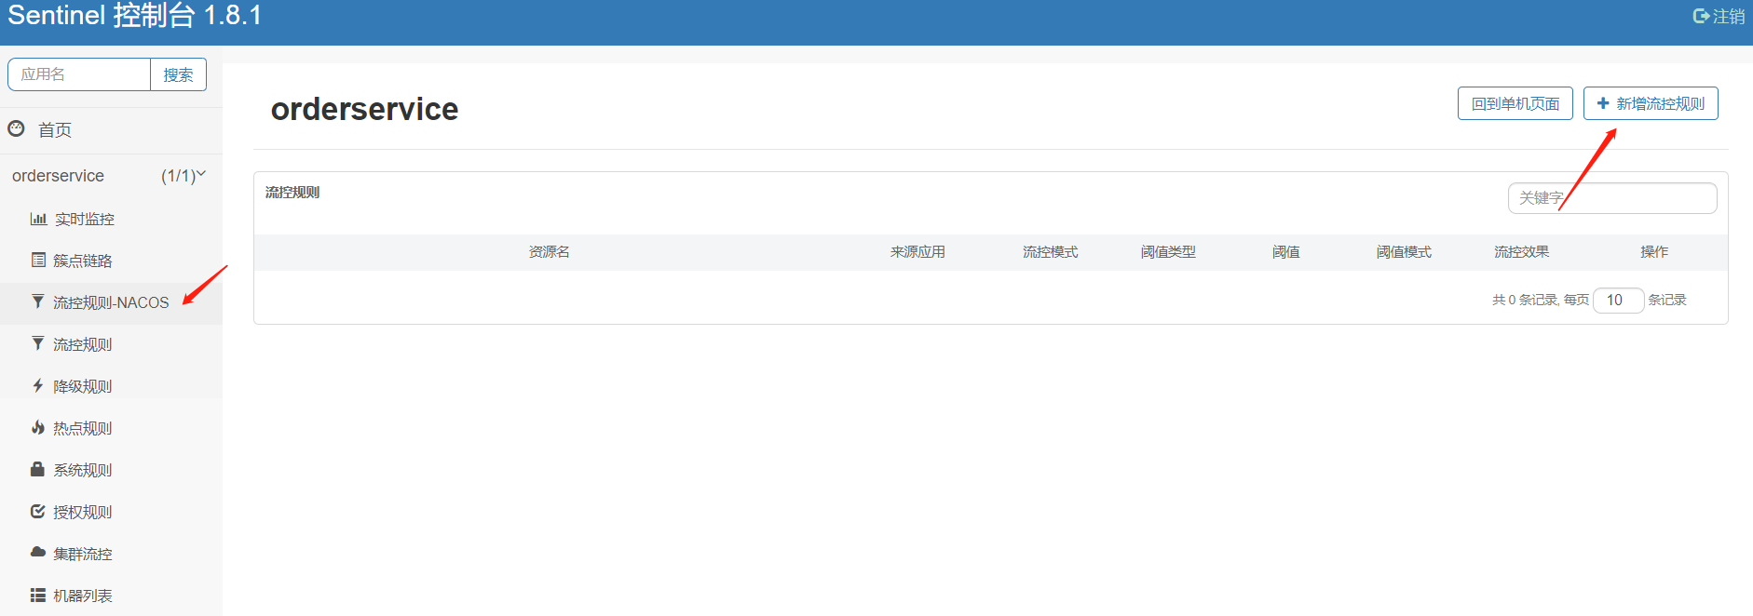Screen dimensions: 1753x616
Task: Select 流控规则-NACOS menu entry
Action: 111,302
